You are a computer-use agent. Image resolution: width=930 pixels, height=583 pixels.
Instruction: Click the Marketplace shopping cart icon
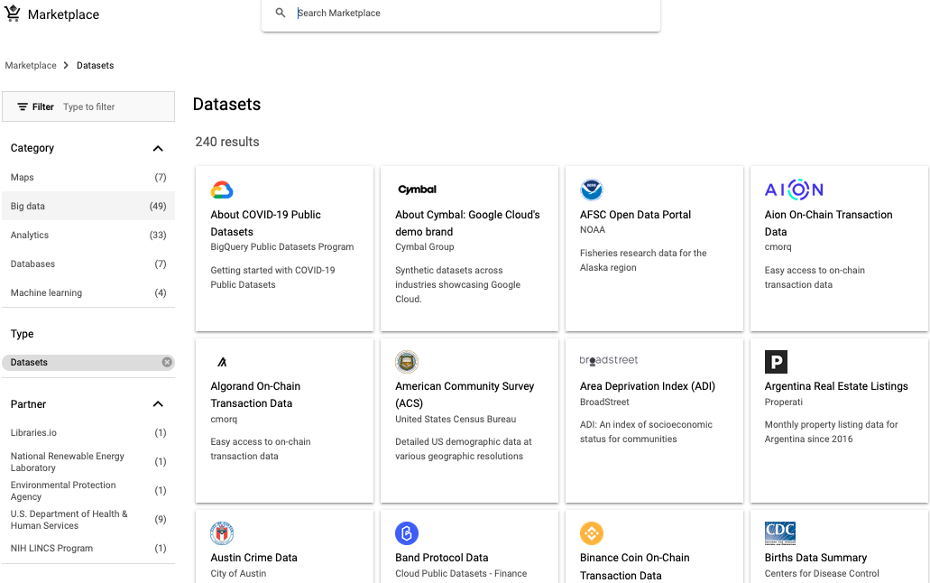coord(13,14)
